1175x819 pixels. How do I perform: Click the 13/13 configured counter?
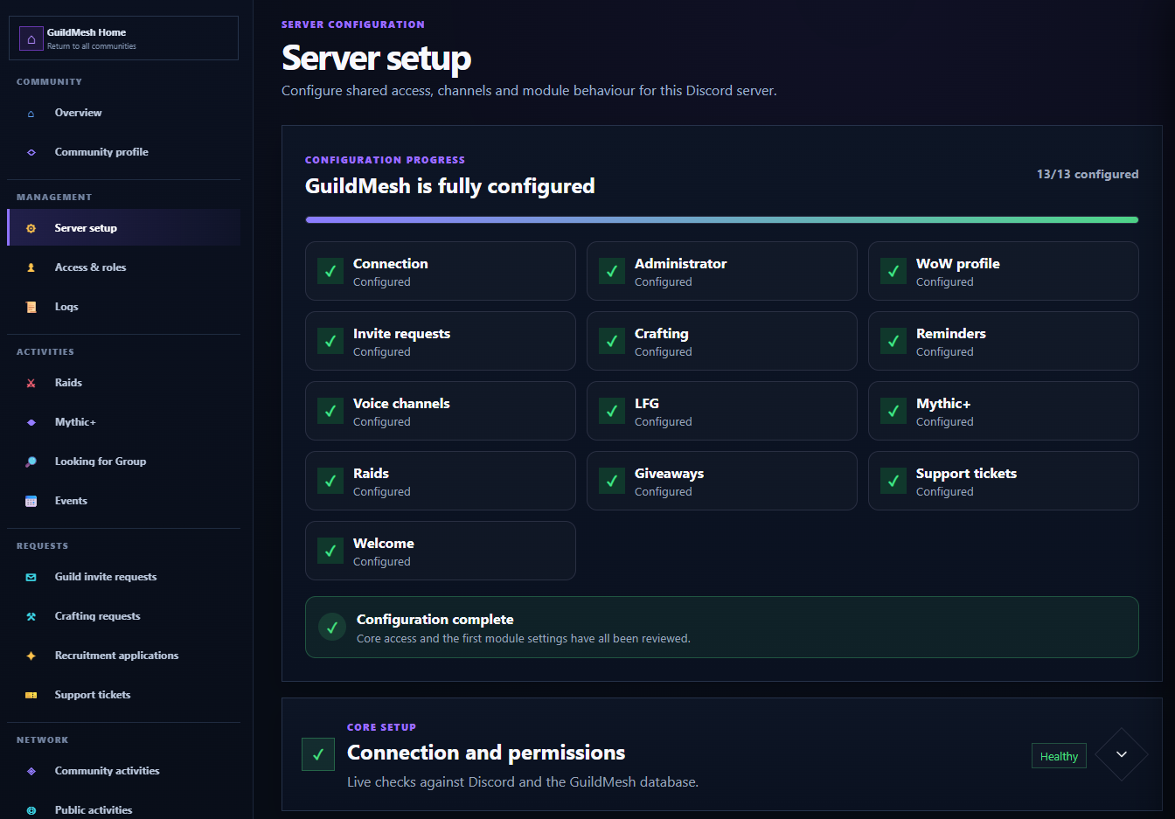tap(1088, 174)
